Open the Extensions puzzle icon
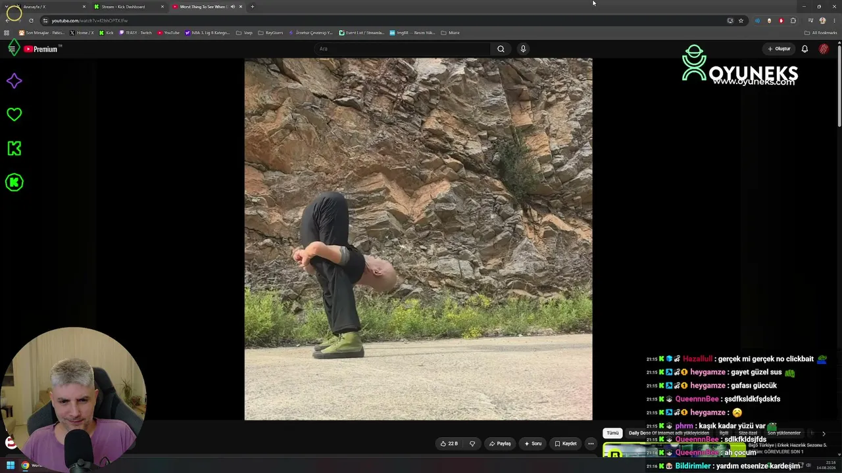Image resolution: width=842 pixels, height=473 pixels. (793, 20)
